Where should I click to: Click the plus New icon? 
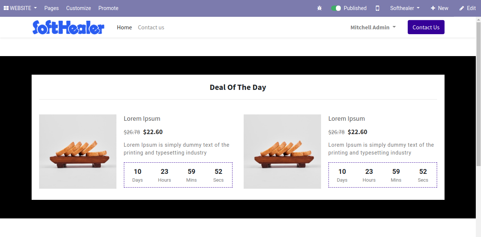click(x=433, y=8)
